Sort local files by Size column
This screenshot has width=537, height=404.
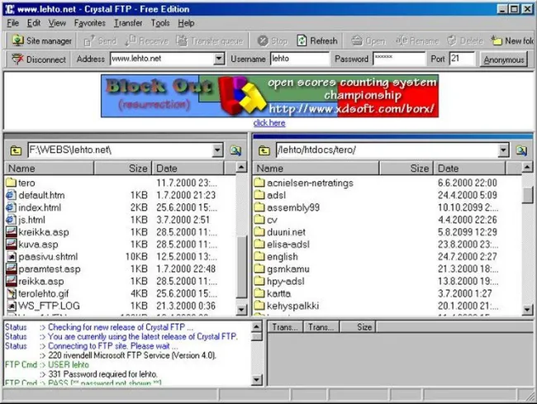(x=122, y=168)
